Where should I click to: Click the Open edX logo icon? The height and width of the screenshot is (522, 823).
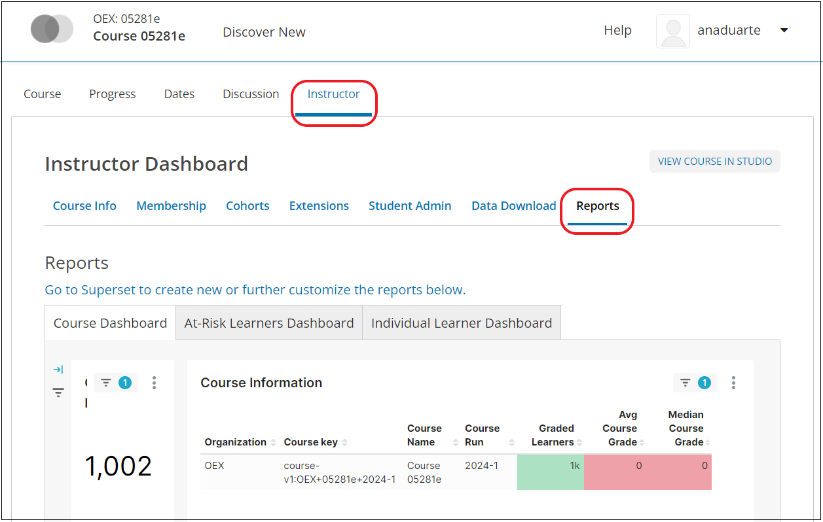[x=52, y=29]
